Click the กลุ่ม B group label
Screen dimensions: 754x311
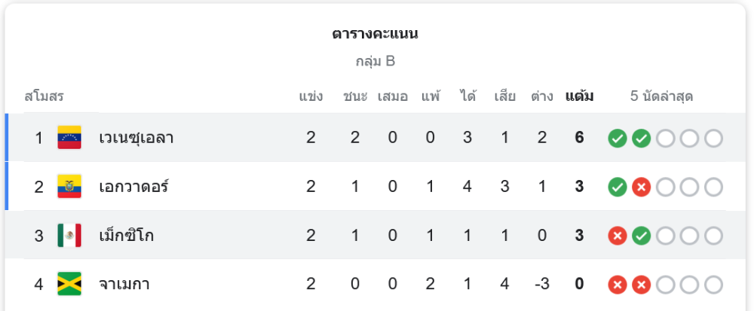pyautogui.click(x=375, y=61)
